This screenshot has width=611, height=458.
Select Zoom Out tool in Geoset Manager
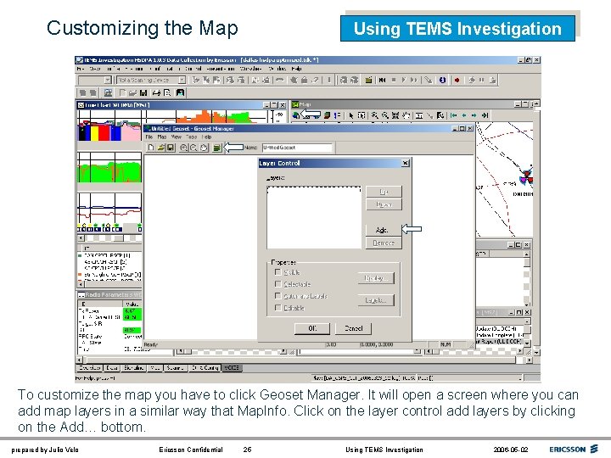tap(193, 148)
